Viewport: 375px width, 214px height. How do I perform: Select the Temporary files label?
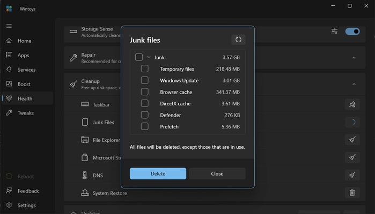click(177, 69)
